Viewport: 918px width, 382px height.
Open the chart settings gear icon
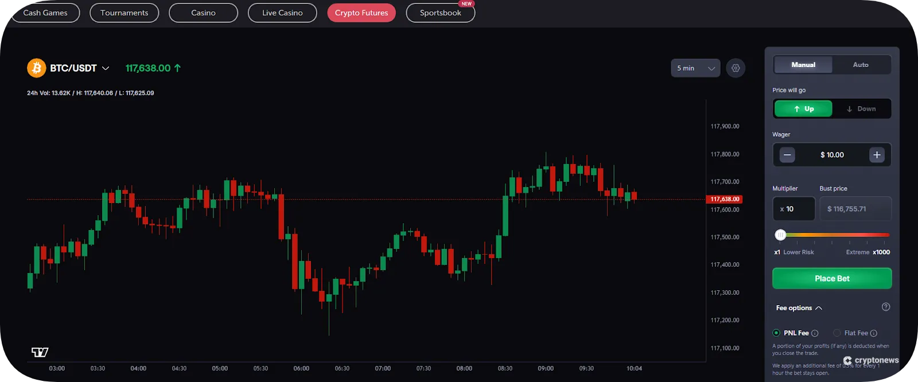coord(736,68)
